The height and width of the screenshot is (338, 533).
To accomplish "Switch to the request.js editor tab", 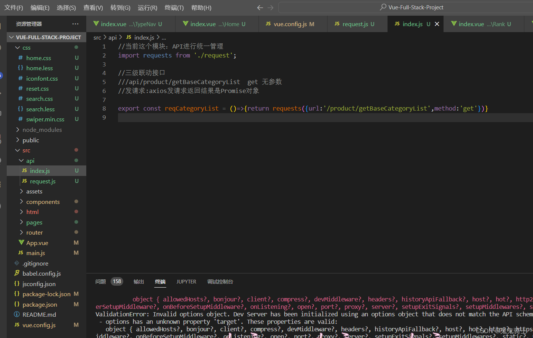I will (358, 24).
